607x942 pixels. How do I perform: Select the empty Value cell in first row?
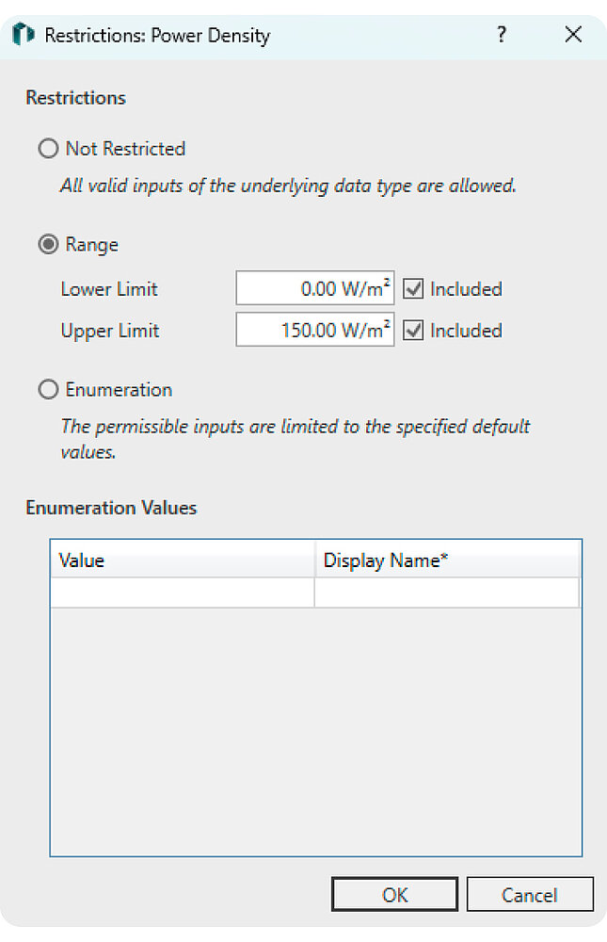pyautogui.click(x=182, y=593)
